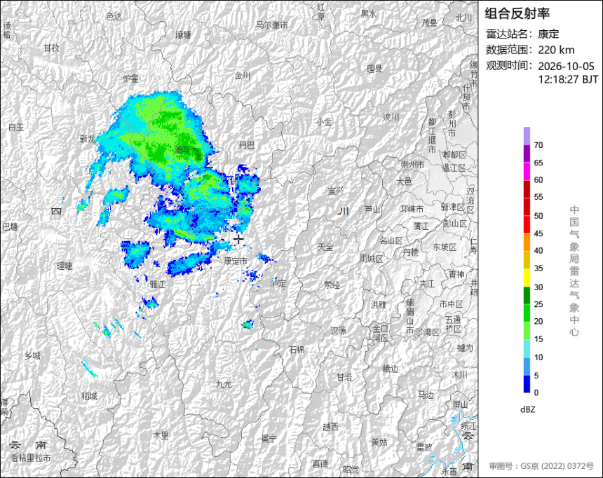Click the 理塘 county label
This screenshot has height=478, width=603.
click(x=65, y=266)
